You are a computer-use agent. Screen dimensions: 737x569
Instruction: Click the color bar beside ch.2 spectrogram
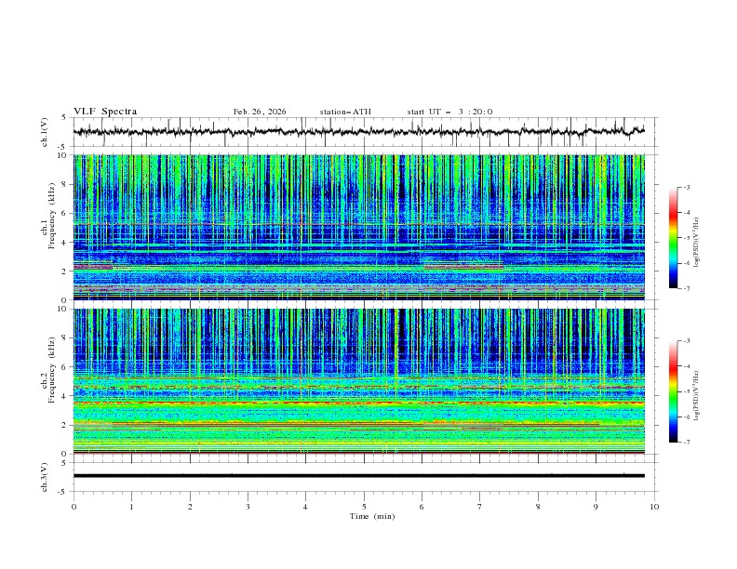click(673, 391)
